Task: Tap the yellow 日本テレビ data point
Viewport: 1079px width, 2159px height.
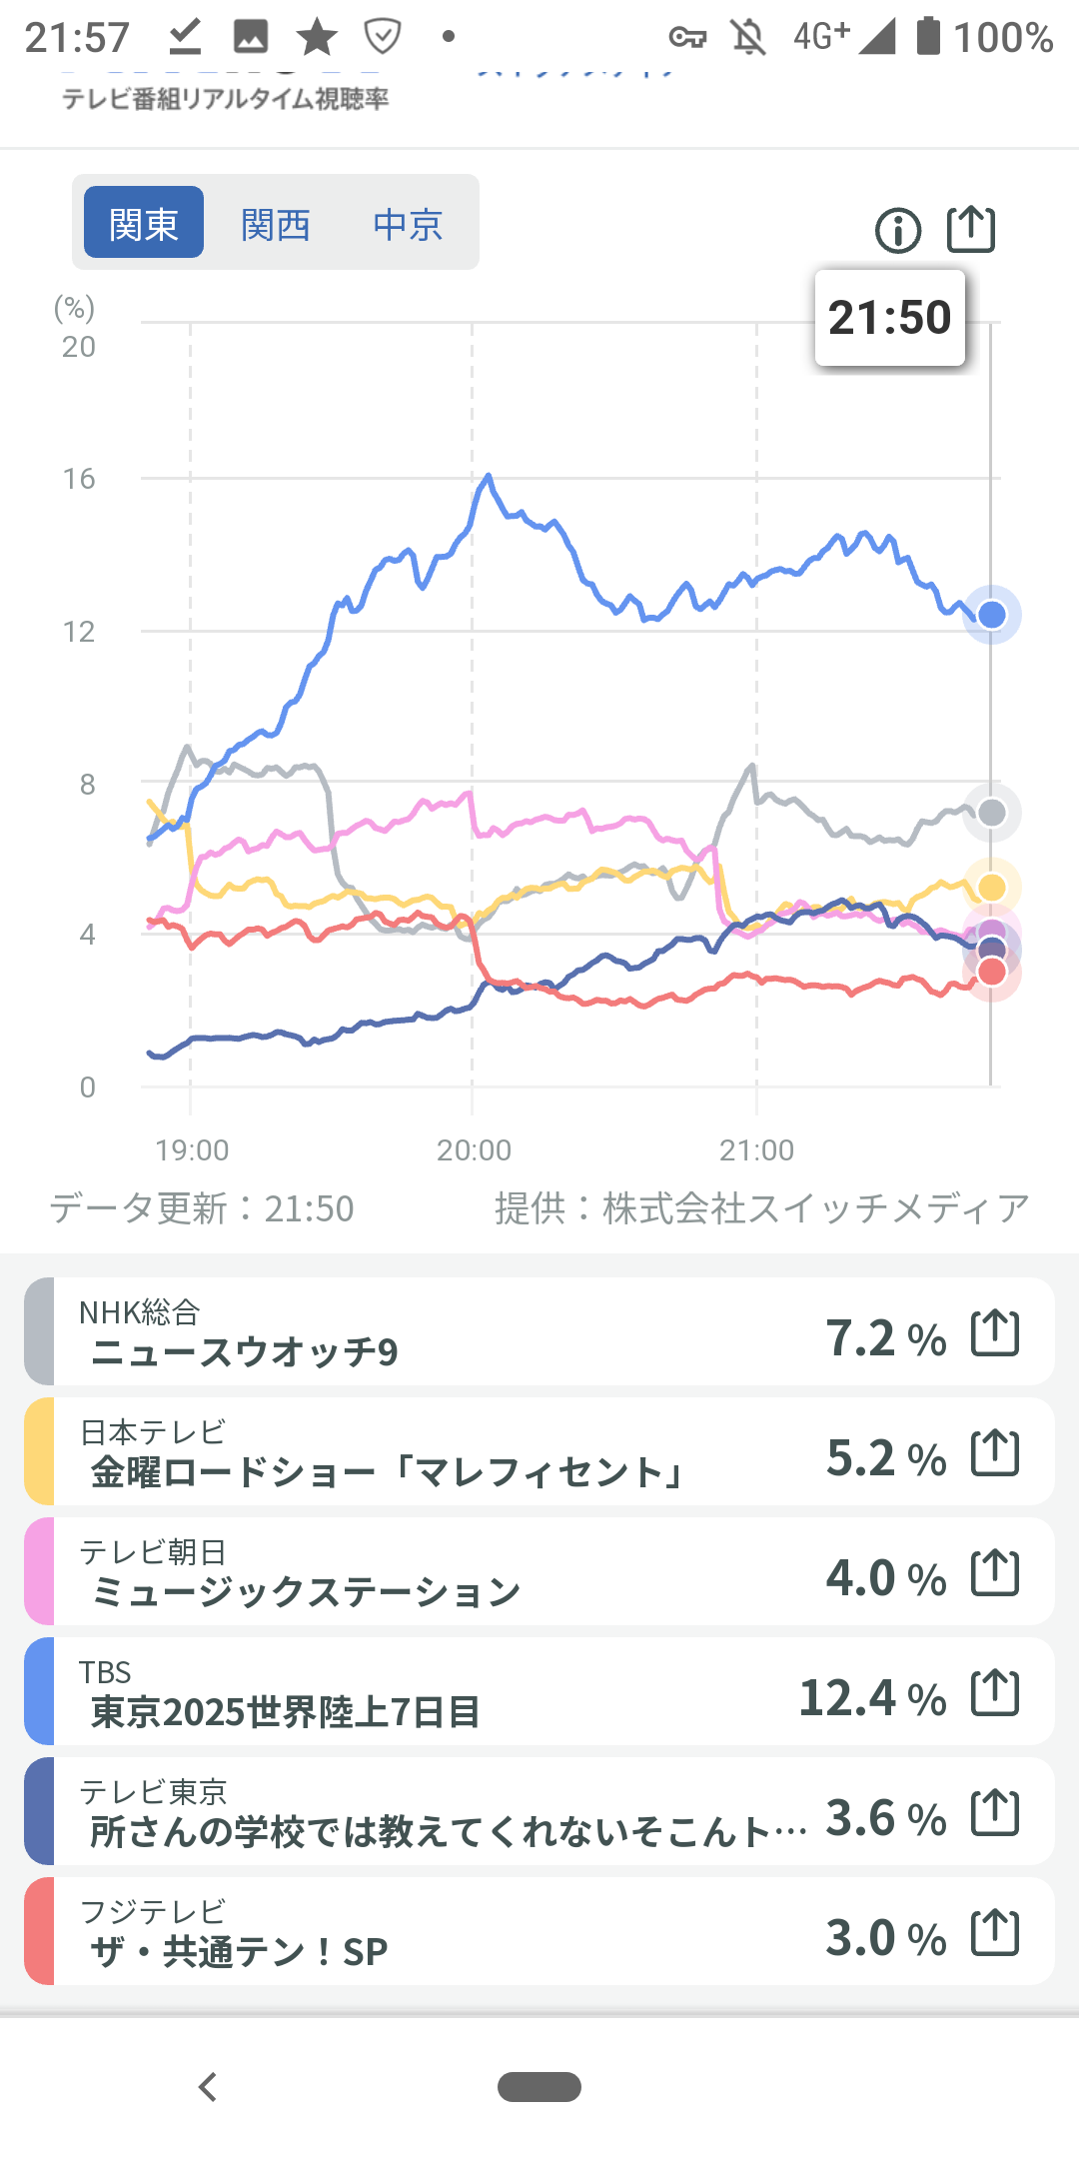Action: 991,887
